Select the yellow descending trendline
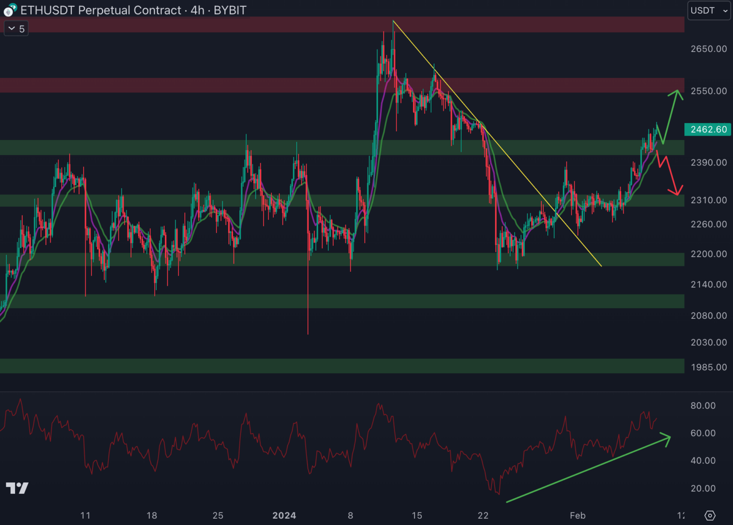The width and height of the screenshot is (733, 525). click(x=496, y=142)
